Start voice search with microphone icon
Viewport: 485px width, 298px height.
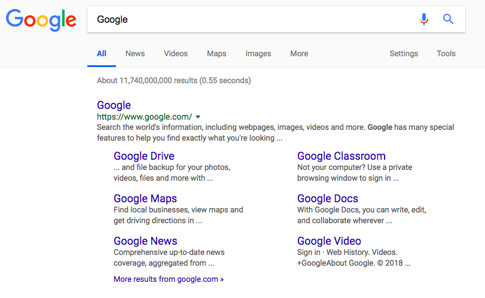point(424,19)
